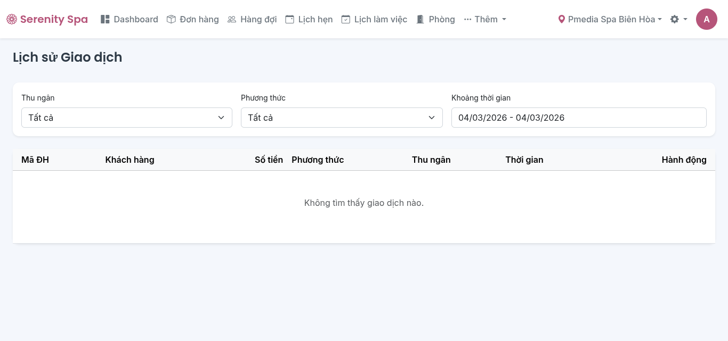Image resolution: width=728 pixels, height=341 pixels.
Task: Go to the Đơn hàng menu label
Action: tap(199, 19)
